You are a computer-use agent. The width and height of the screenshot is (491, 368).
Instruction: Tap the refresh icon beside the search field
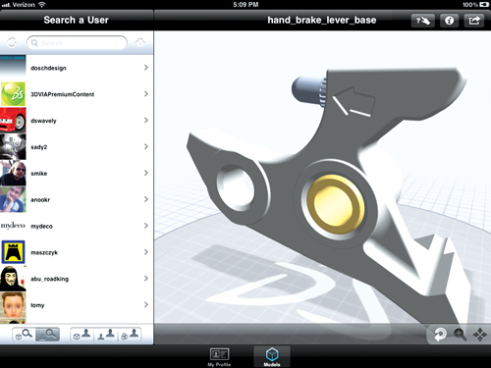pyautogui.click(x=12, y=42)
